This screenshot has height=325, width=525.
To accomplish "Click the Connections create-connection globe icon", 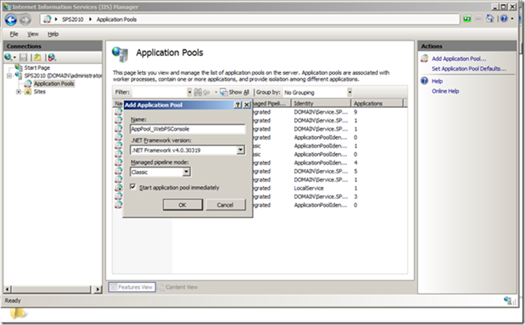I will tap(8, 57).
